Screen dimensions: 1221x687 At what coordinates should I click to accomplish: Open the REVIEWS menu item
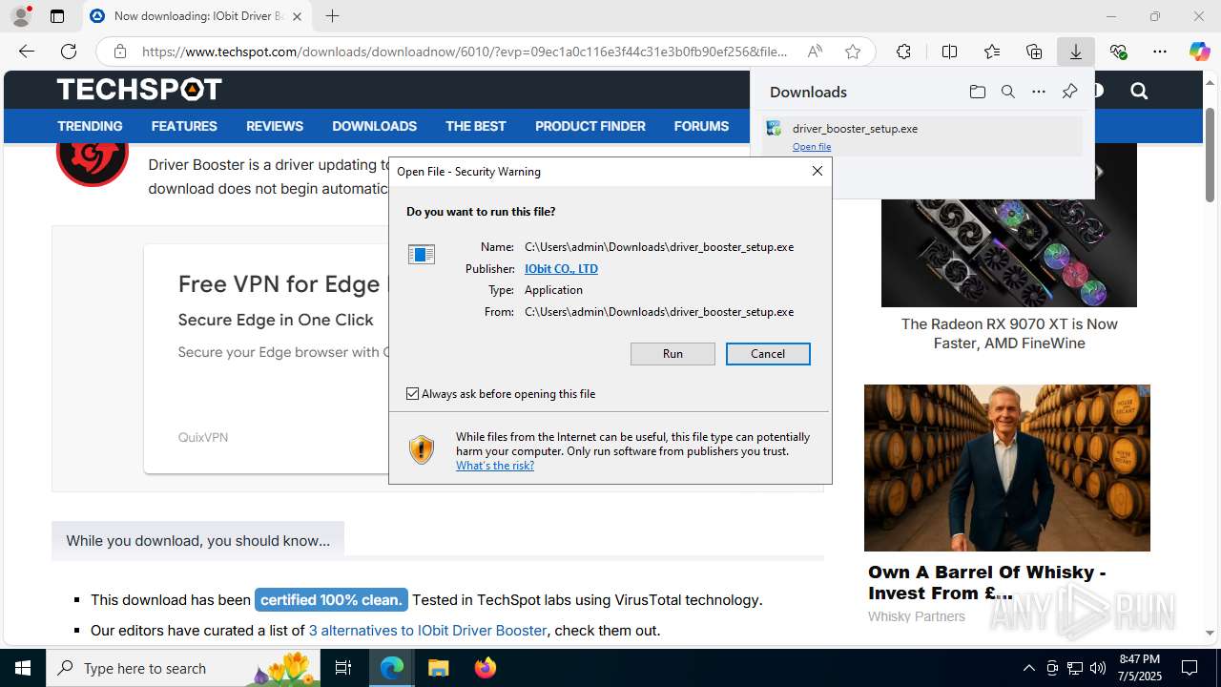275,126
